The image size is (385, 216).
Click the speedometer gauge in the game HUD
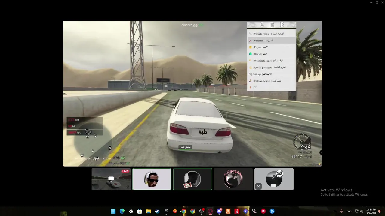click(302, 142)
